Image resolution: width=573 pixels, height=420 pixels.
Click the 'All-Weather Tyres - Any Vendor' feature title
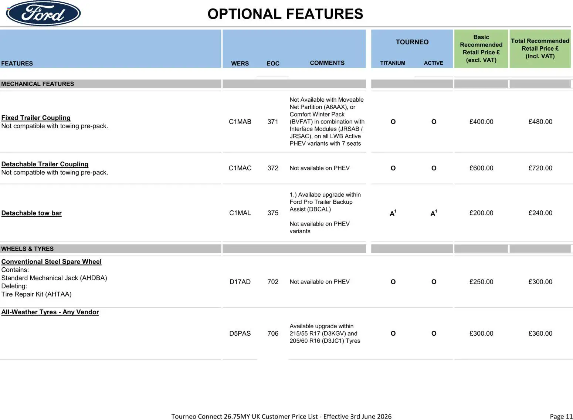[x=50, y=312]
